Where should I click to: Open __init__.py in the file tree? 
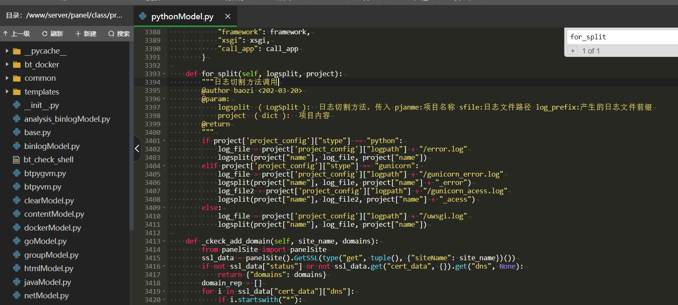[41, 105]
